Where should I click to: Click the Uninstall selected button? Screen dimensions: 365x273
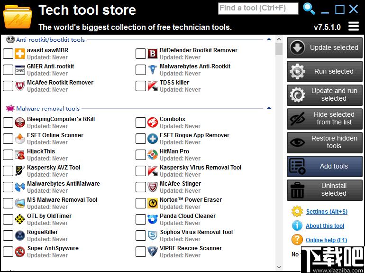click(325, 190)
